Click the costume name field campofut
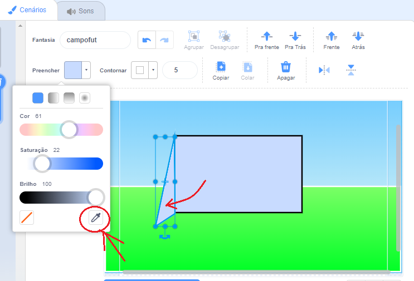Image resolution: width=414 pixels, height=281 pixels. (x=95, y=40)
